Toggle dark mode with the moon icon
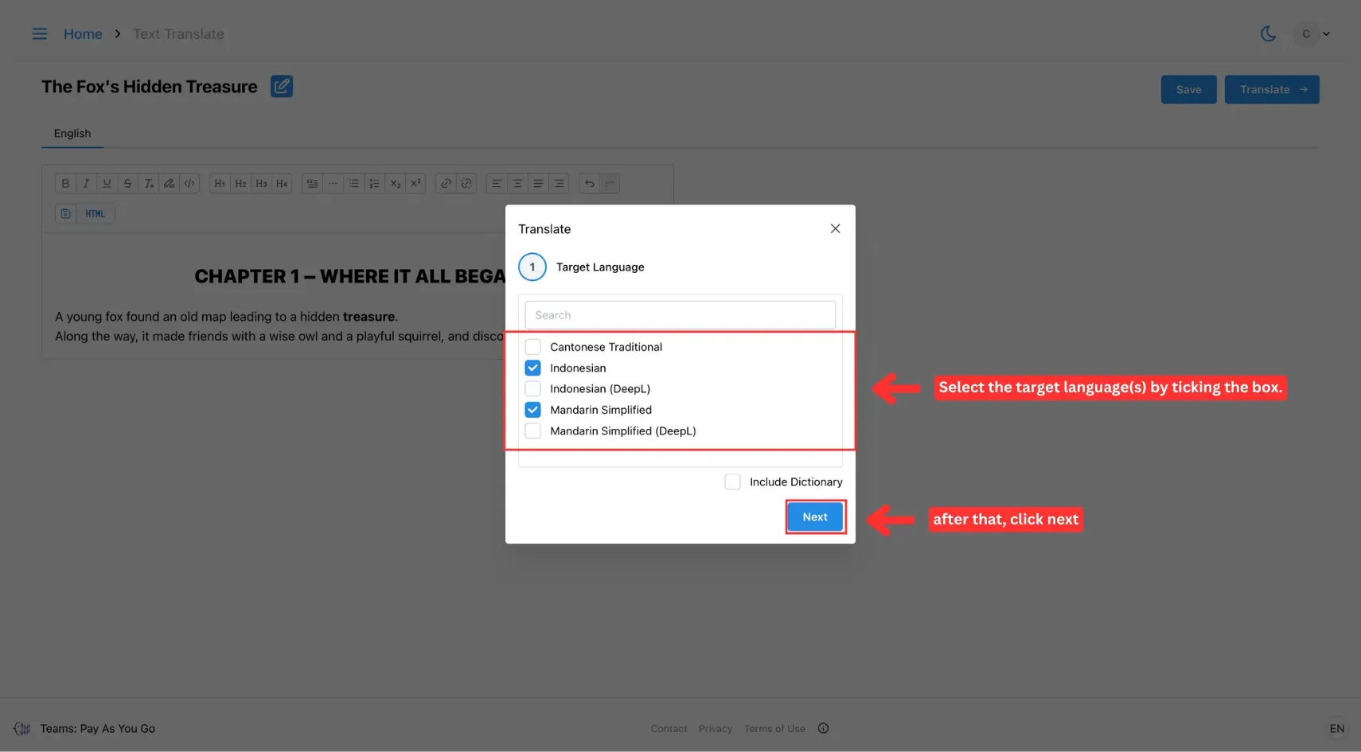Screen dimensions: 1361x752 1268,33
